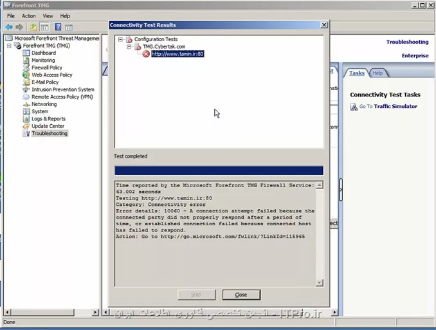Screen dimensions: 436x330
Task: Collapse the TMG.Cybertak.com results node
Action: [x=129, y=46]
